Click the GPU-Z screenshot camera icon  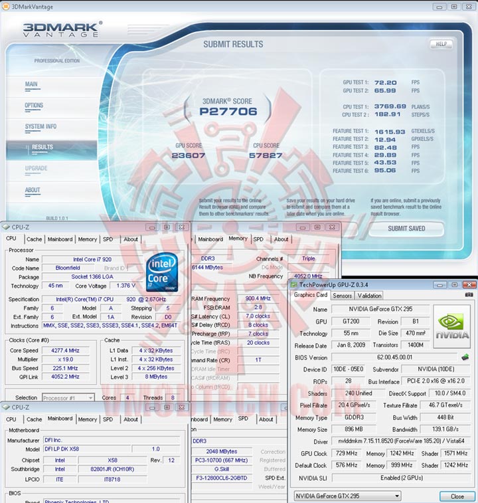tap(469, 295)
